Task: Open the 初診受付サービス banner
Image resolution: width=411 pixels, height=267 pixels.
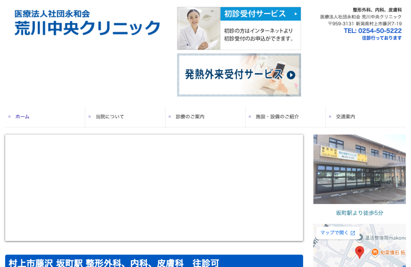Action: (239, 28)
